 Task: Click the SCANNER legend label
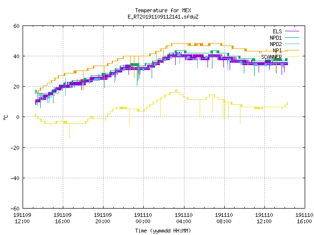271,57
